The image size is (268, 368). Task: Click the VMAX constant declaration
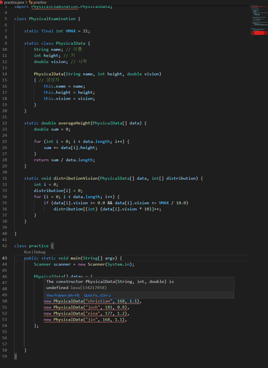tap(73, 31)
